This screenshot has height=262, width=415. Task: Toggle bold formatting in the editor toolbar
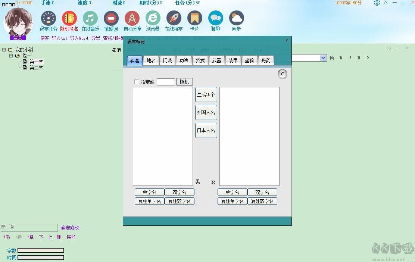[x=340, y=58]
